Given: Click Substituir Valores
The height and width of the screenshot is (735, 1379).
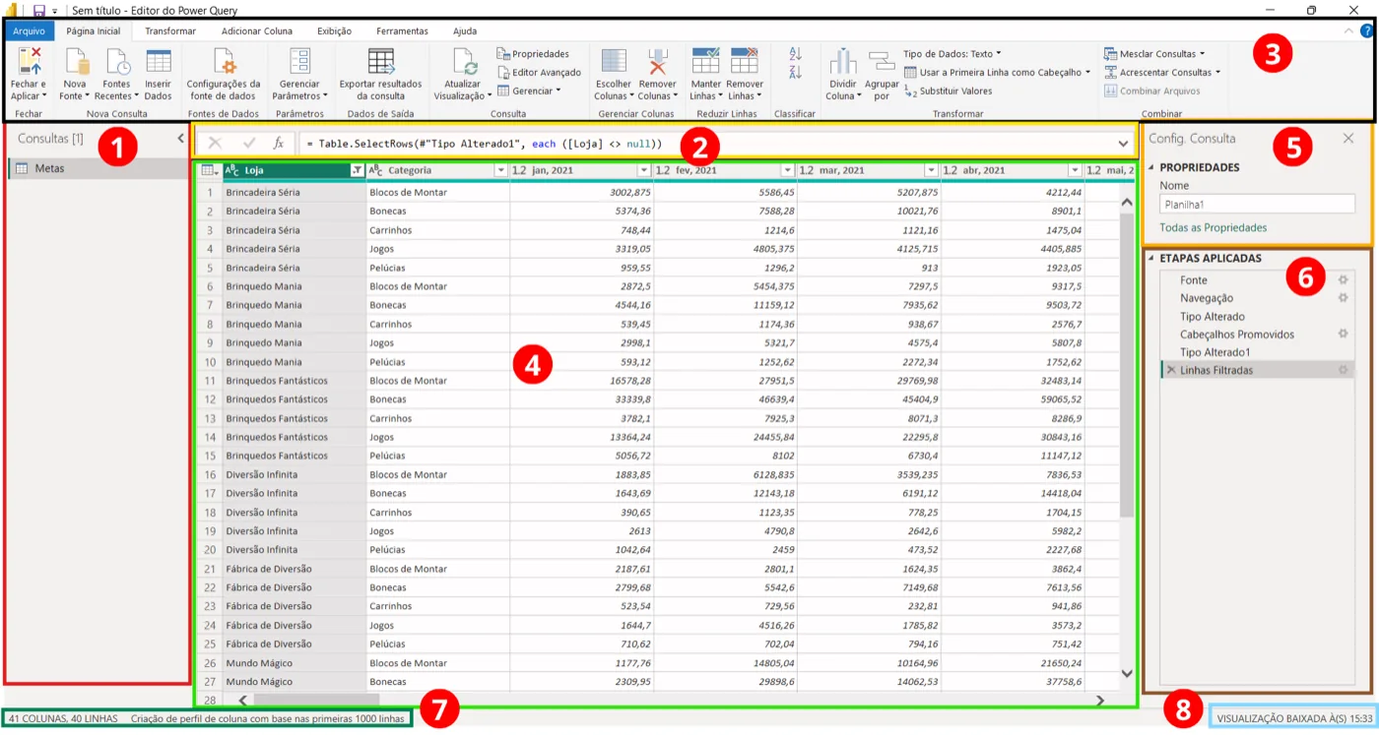Looking at the screenshot, I should 948,91.
